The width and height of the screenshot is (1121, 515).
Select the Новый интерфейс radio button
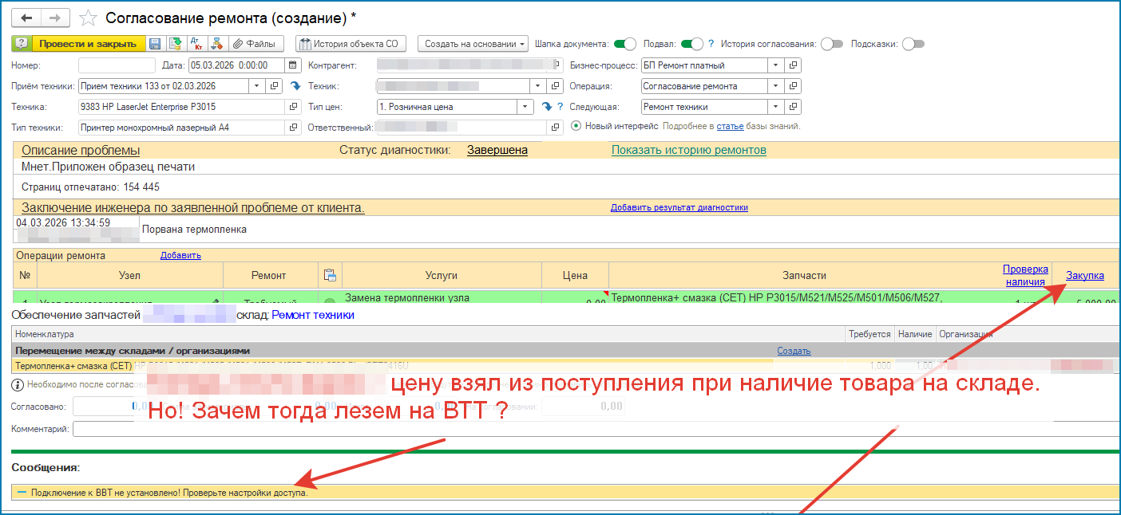coord(576,126)
